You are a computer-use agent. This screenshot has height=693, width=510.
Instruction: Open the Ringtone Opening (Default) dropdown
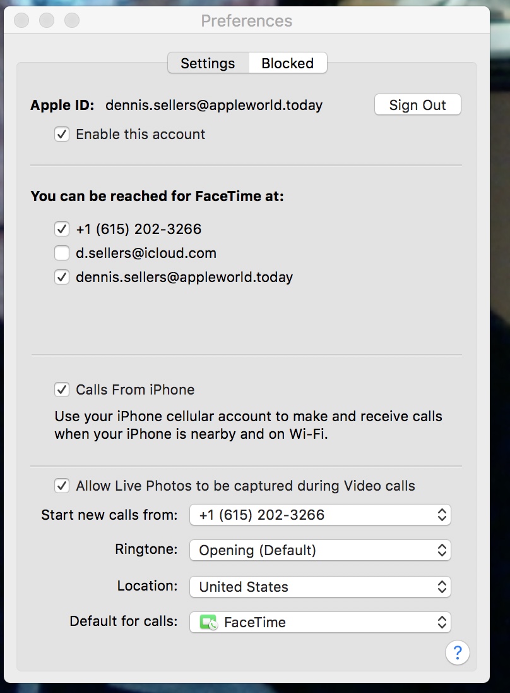click(x=320, y=550)
